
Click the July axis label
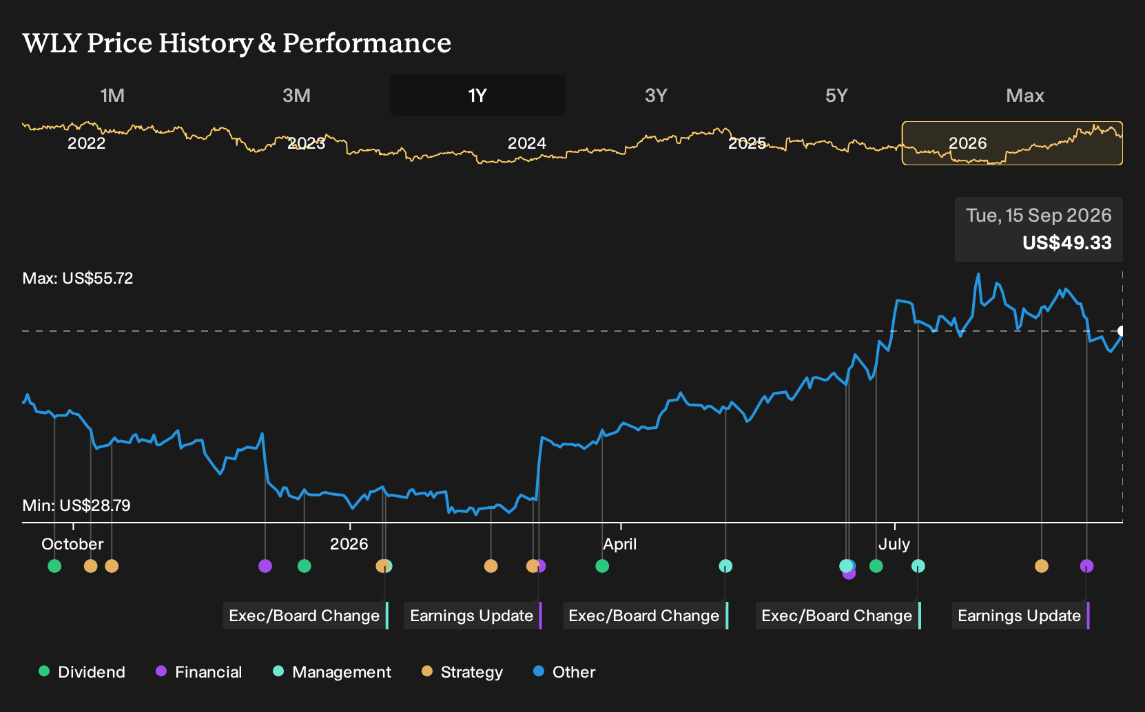coord(894,544)
